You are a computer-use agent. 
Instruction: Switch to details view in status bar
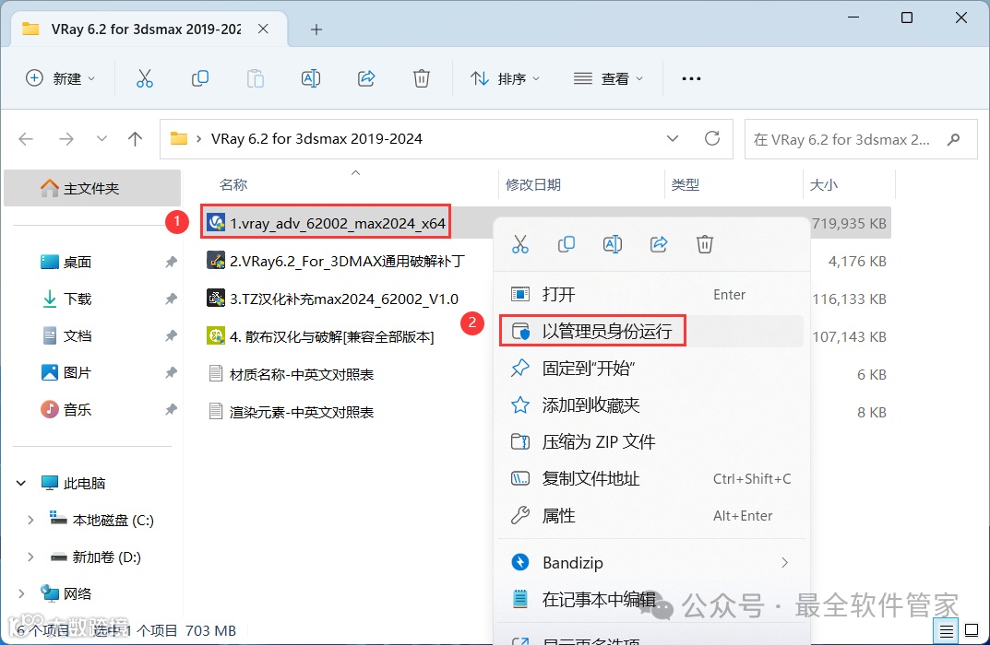[x=946, y=630]
